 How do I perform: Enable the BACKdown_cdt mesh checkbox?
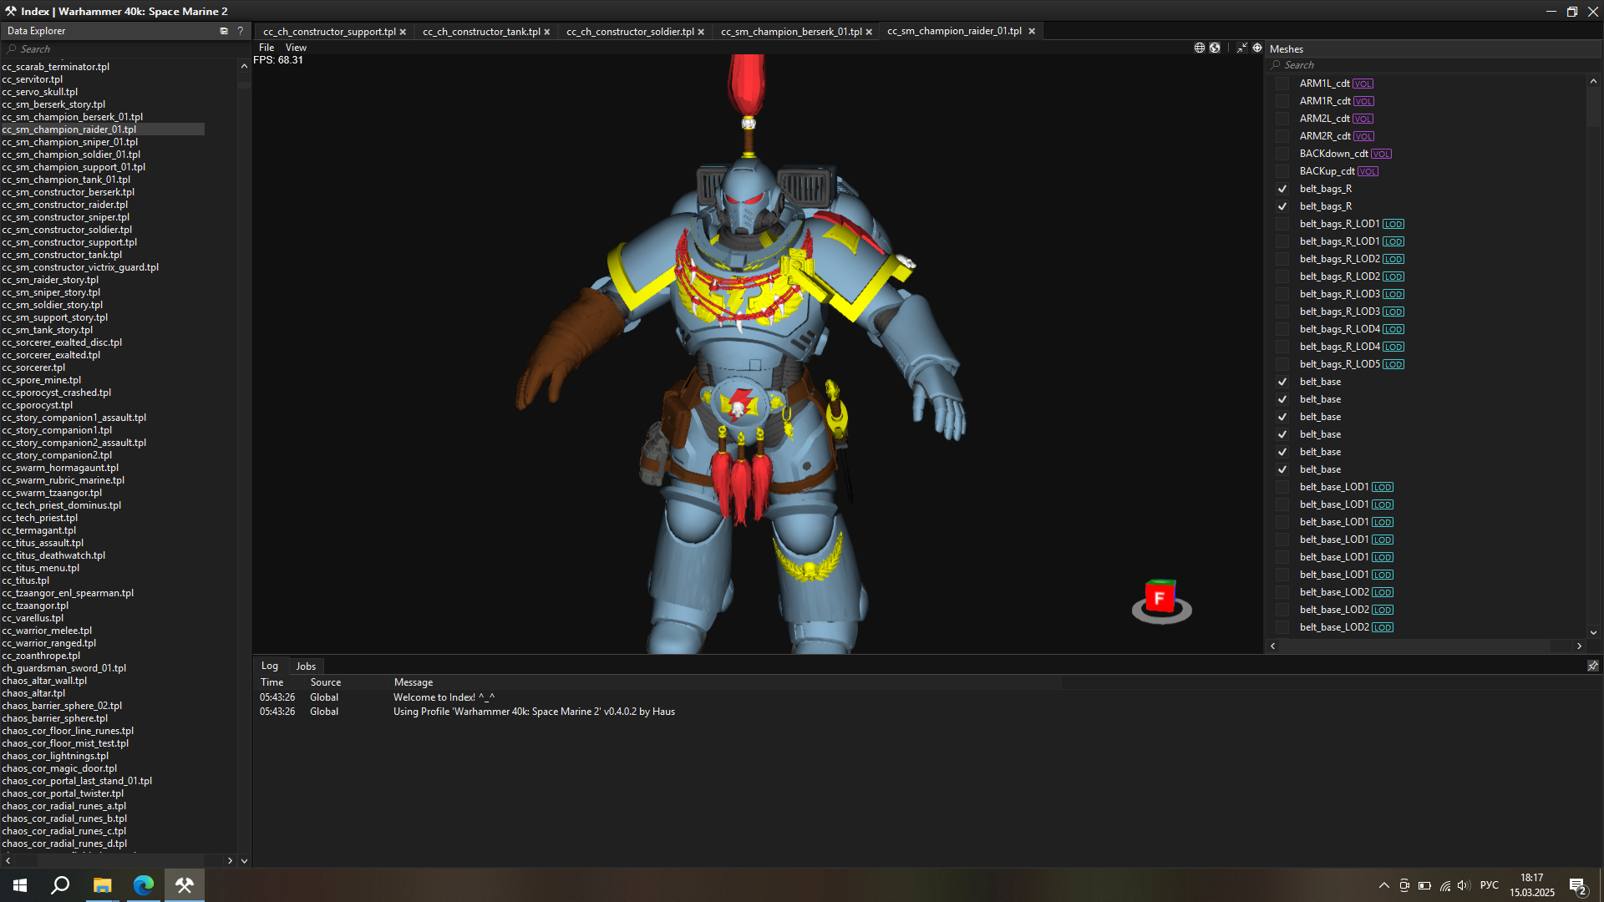pos(1282,154)
